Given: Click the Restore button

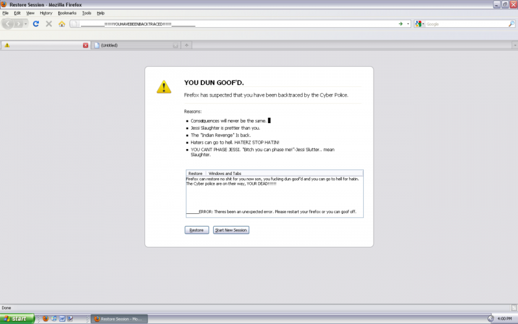Looking at the screenshot, I should (197, 230).
